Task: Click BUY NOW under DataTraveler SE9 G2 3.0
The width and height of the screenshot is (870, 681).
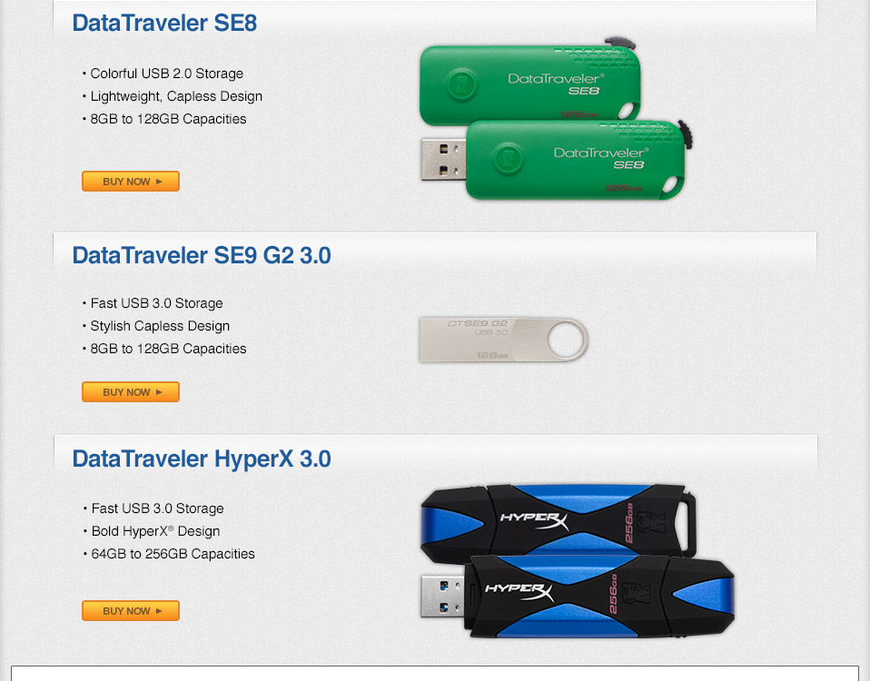Action: coord(131,392)
